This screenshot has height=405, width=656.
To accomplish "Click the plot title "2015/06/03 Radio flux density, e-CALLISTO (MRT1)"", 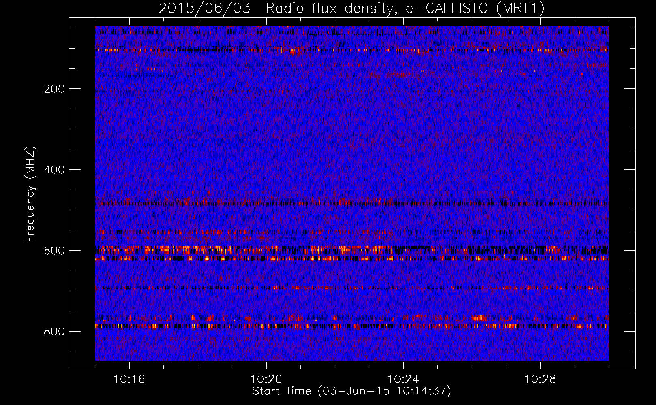I will coord(352,9).
